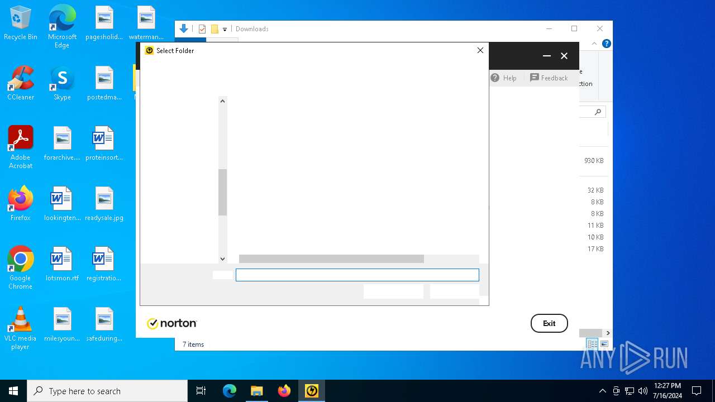The height and width of the screenshot is (402, 715).
Task: Select lotsmon.rtf on desktop
Action: (x=62, y=264)
